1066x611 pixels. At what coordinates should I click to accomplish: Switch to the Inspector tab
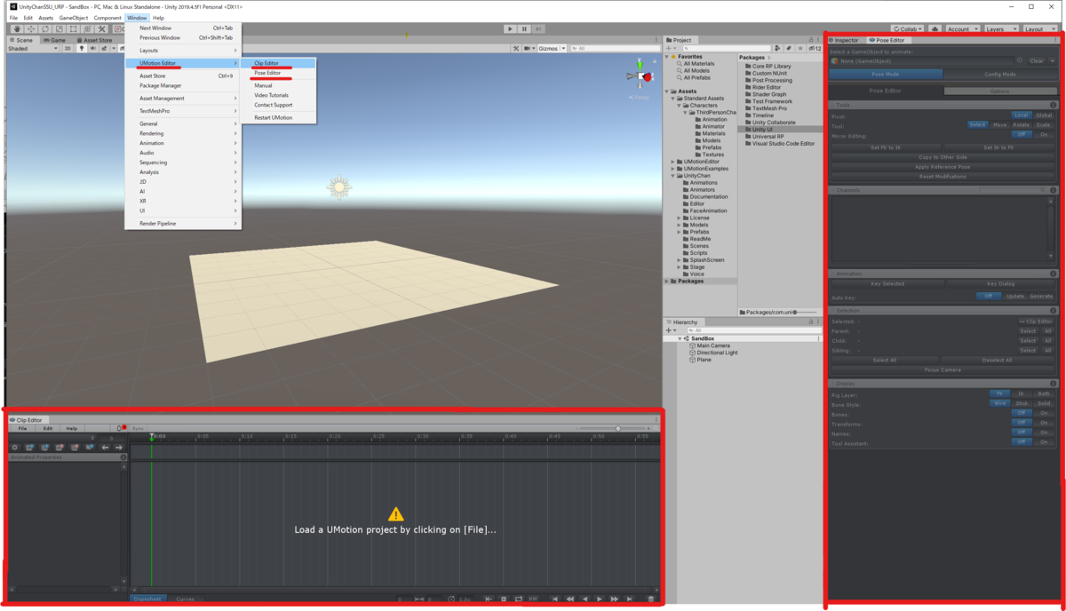pos(844,40)
